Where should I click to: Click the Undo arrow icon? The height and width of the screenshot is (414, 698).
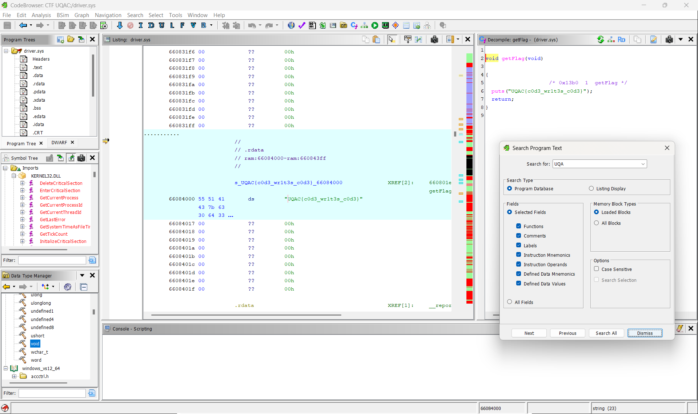click(252, 25)
